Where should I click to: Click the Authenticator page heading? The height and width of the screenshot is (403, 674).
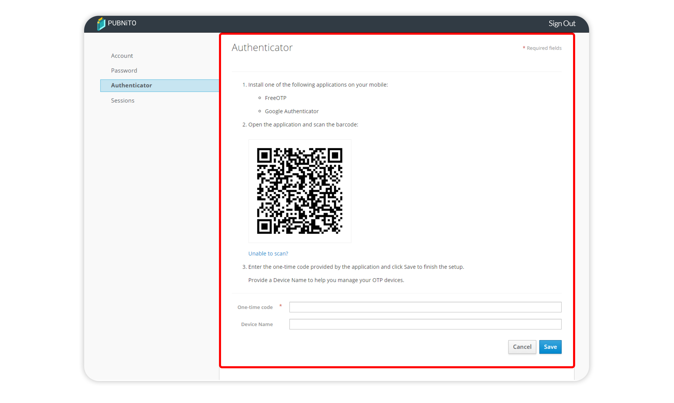click(x=262, y=47)
